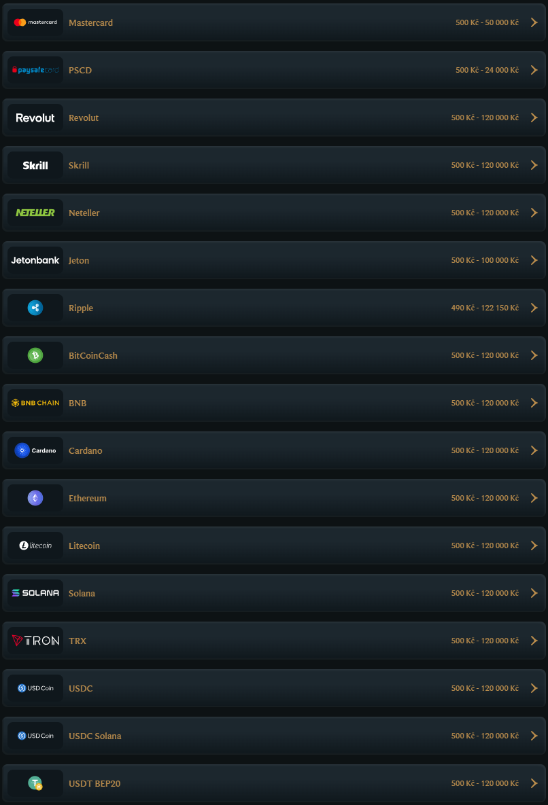Click the PSCD 500 Kč - 24 000 Kč limit
The image size is (548, 805).
point(487,71)
